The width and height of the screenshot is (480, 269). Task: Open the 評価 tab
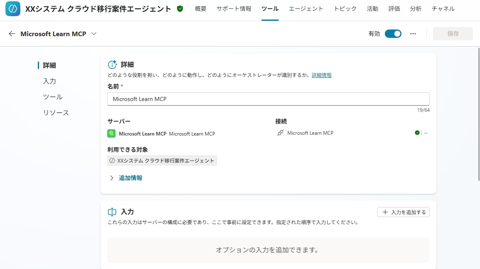click(394, 9)
